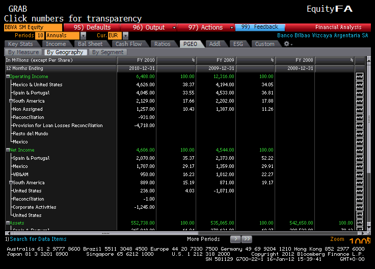Open the settings gear next to Custom tab
Viewport: 375px width, 269px height.
pyautogui.click(x=287, y=44)
